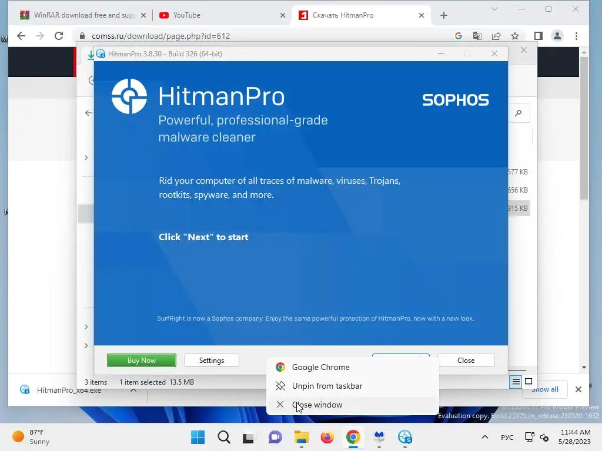The width and height of the screenshot is (602, 451).
Task: Open Malwarebytes icon on taskbar
Action: click(379, 437)
